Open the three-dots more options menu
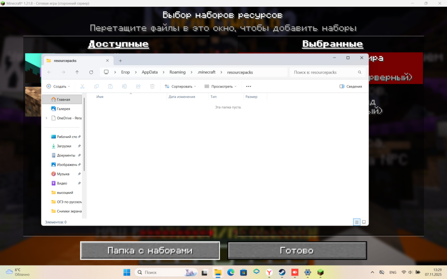This screenshot has height=279, width=447. [249, 86]
